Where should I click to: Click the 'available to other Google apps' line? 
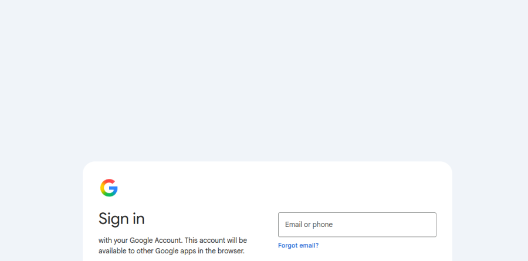(x=171, y=251)
